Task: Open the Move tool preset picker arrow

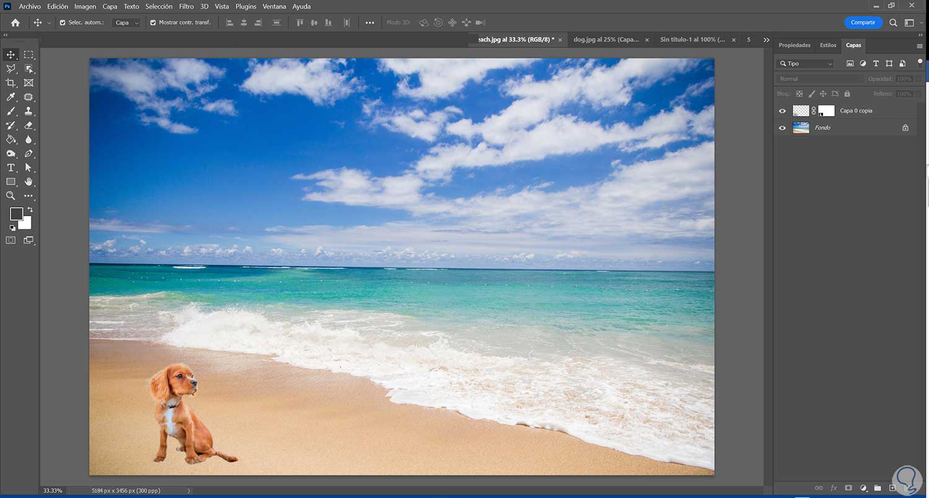Action: [49, 23]
